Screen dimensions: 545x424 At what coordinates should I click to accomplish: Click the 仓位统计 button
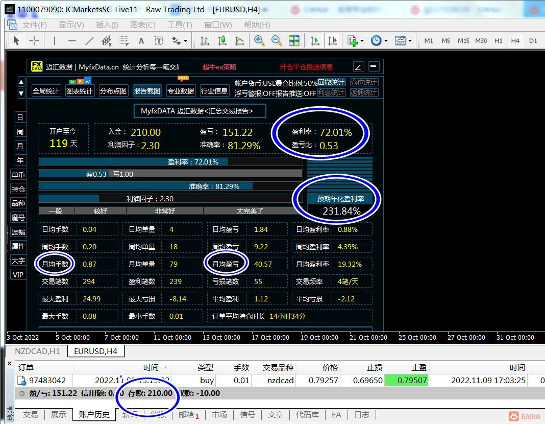(x=364, y=82)
